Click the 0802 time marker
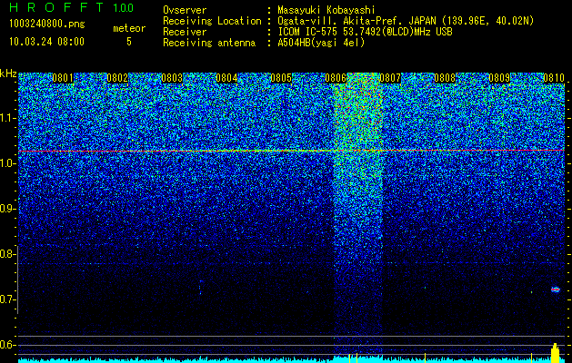 coord(117,78)
